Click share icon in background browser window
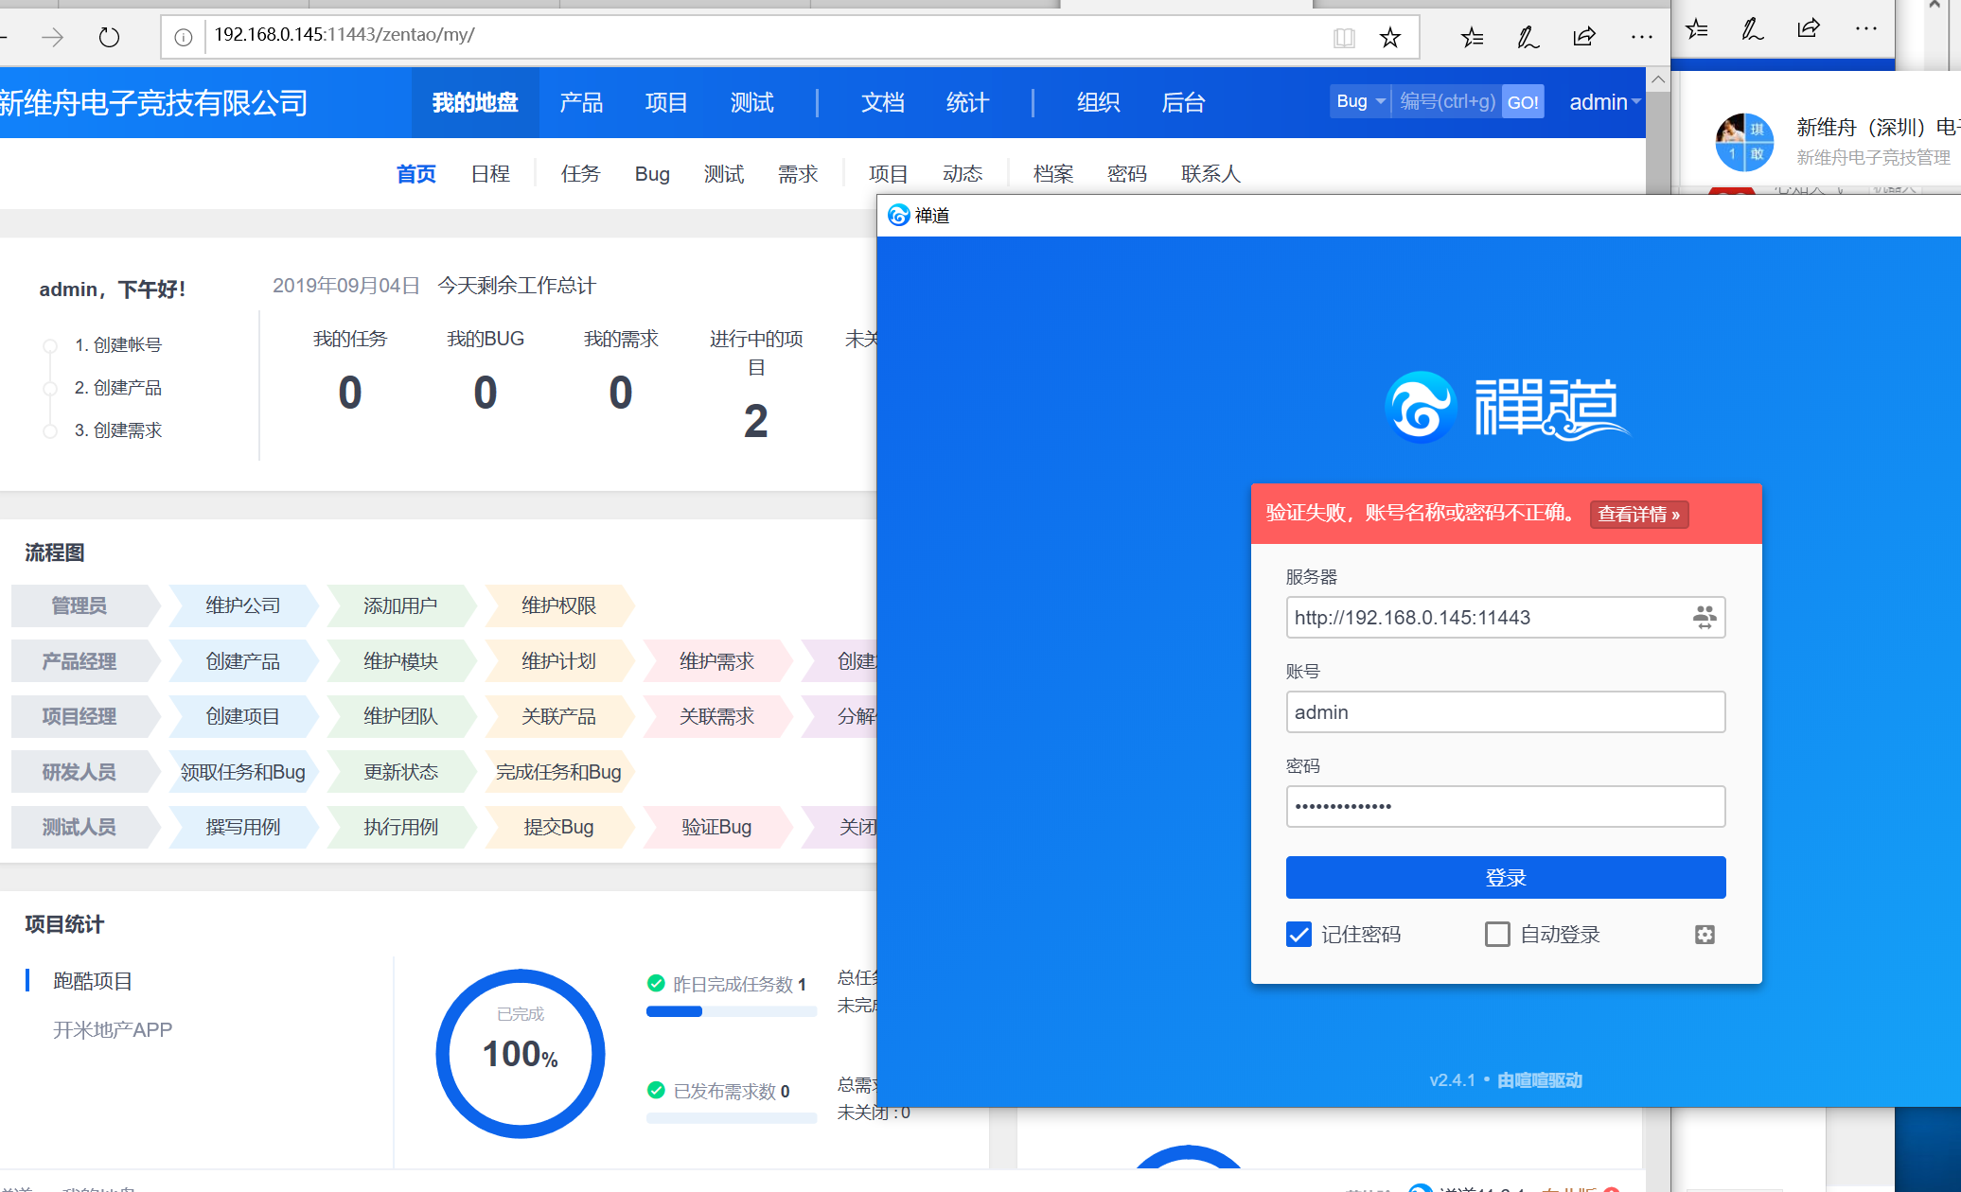1961x1192 pixels. (x=1809, y=29)
